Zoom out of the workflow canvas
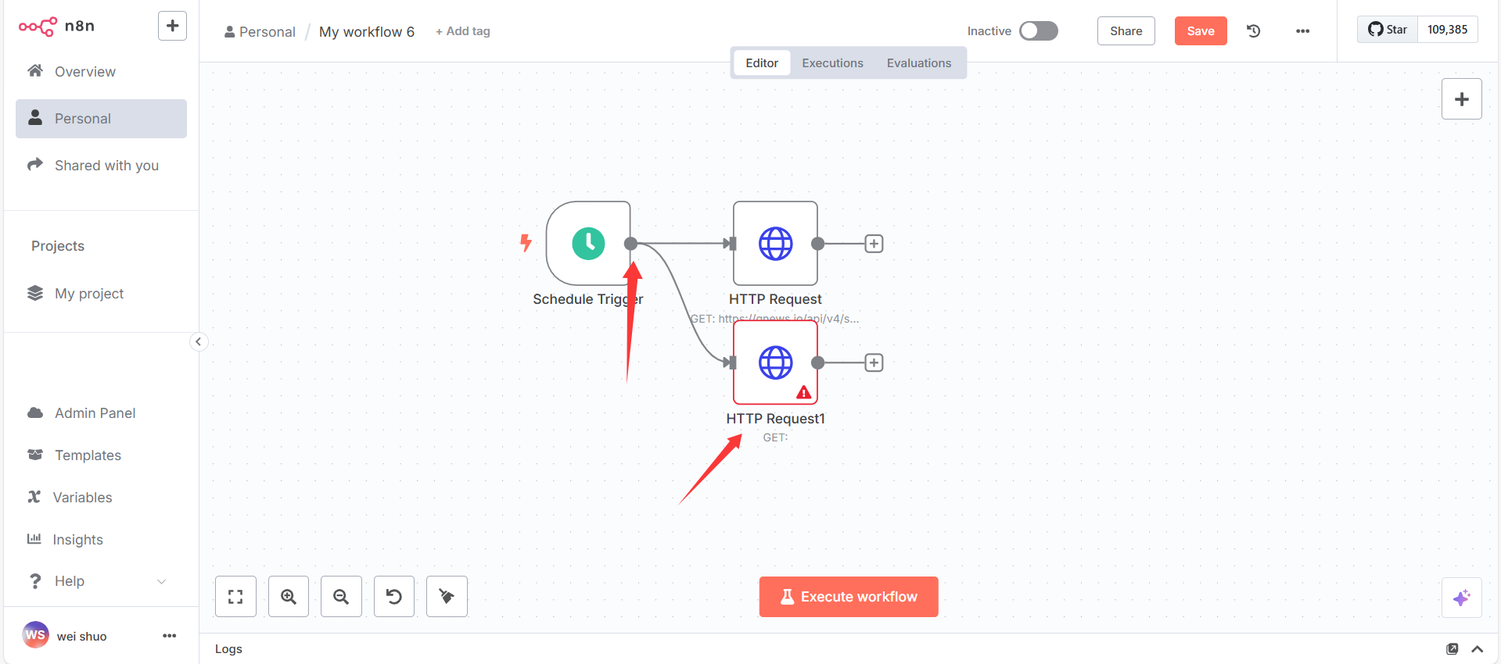Image resolution: width=1501 pixels, height=664 pixels. 341,597
